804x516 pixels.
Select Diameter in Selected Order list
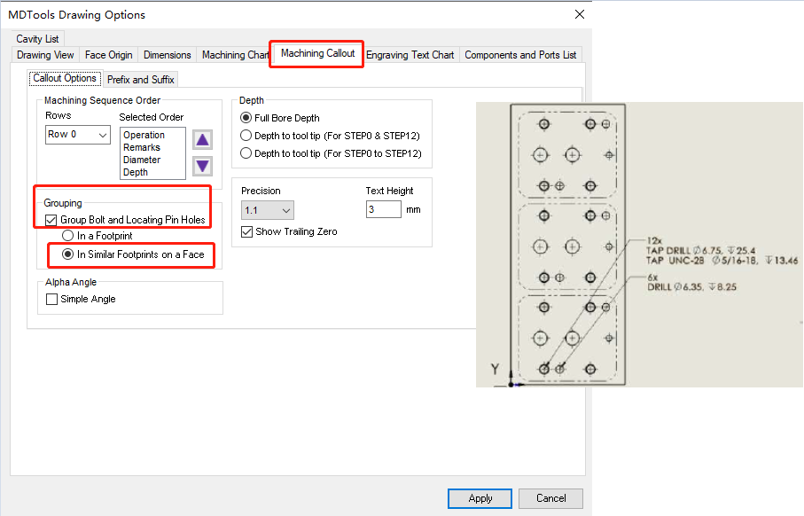[x=142, y=160]
